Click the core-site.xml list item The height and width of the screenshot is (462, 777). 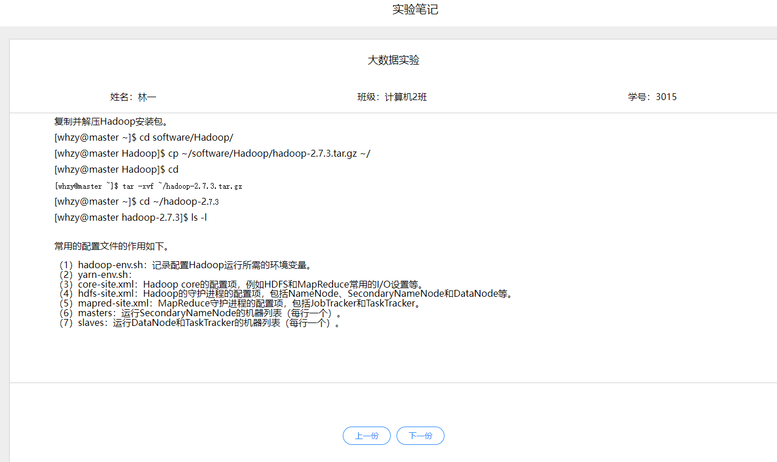(240, 285)
